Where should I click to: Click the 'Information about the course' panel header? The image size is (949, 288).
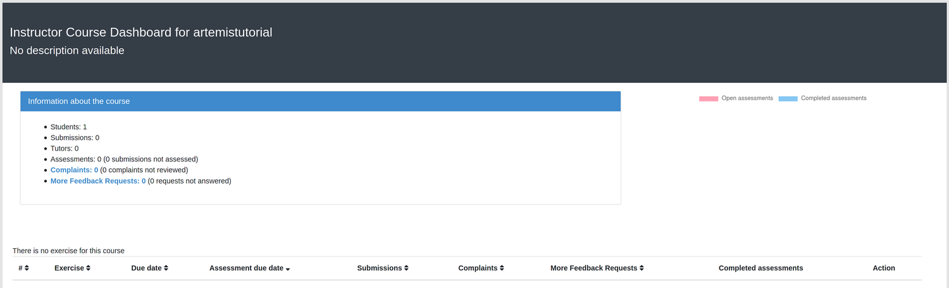pyautogui.click(x=320, y=101)
